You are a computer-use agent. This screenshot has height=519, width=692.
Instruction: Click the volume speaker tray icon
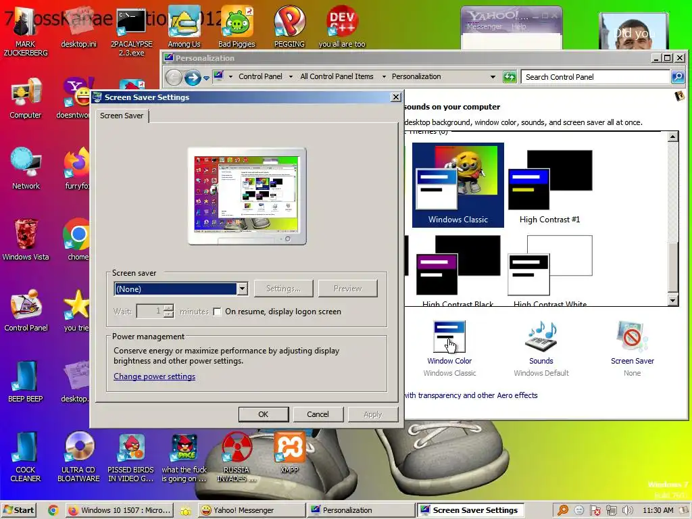coord(627,510)
